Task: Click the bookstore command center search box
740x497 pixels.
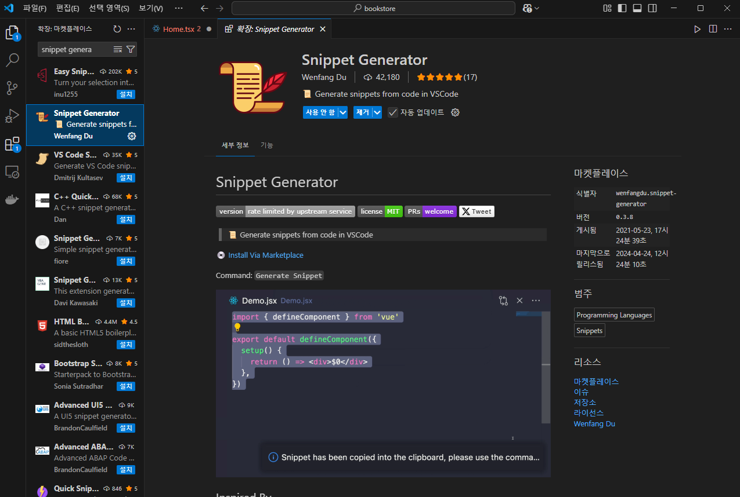Action: point(373,8)
